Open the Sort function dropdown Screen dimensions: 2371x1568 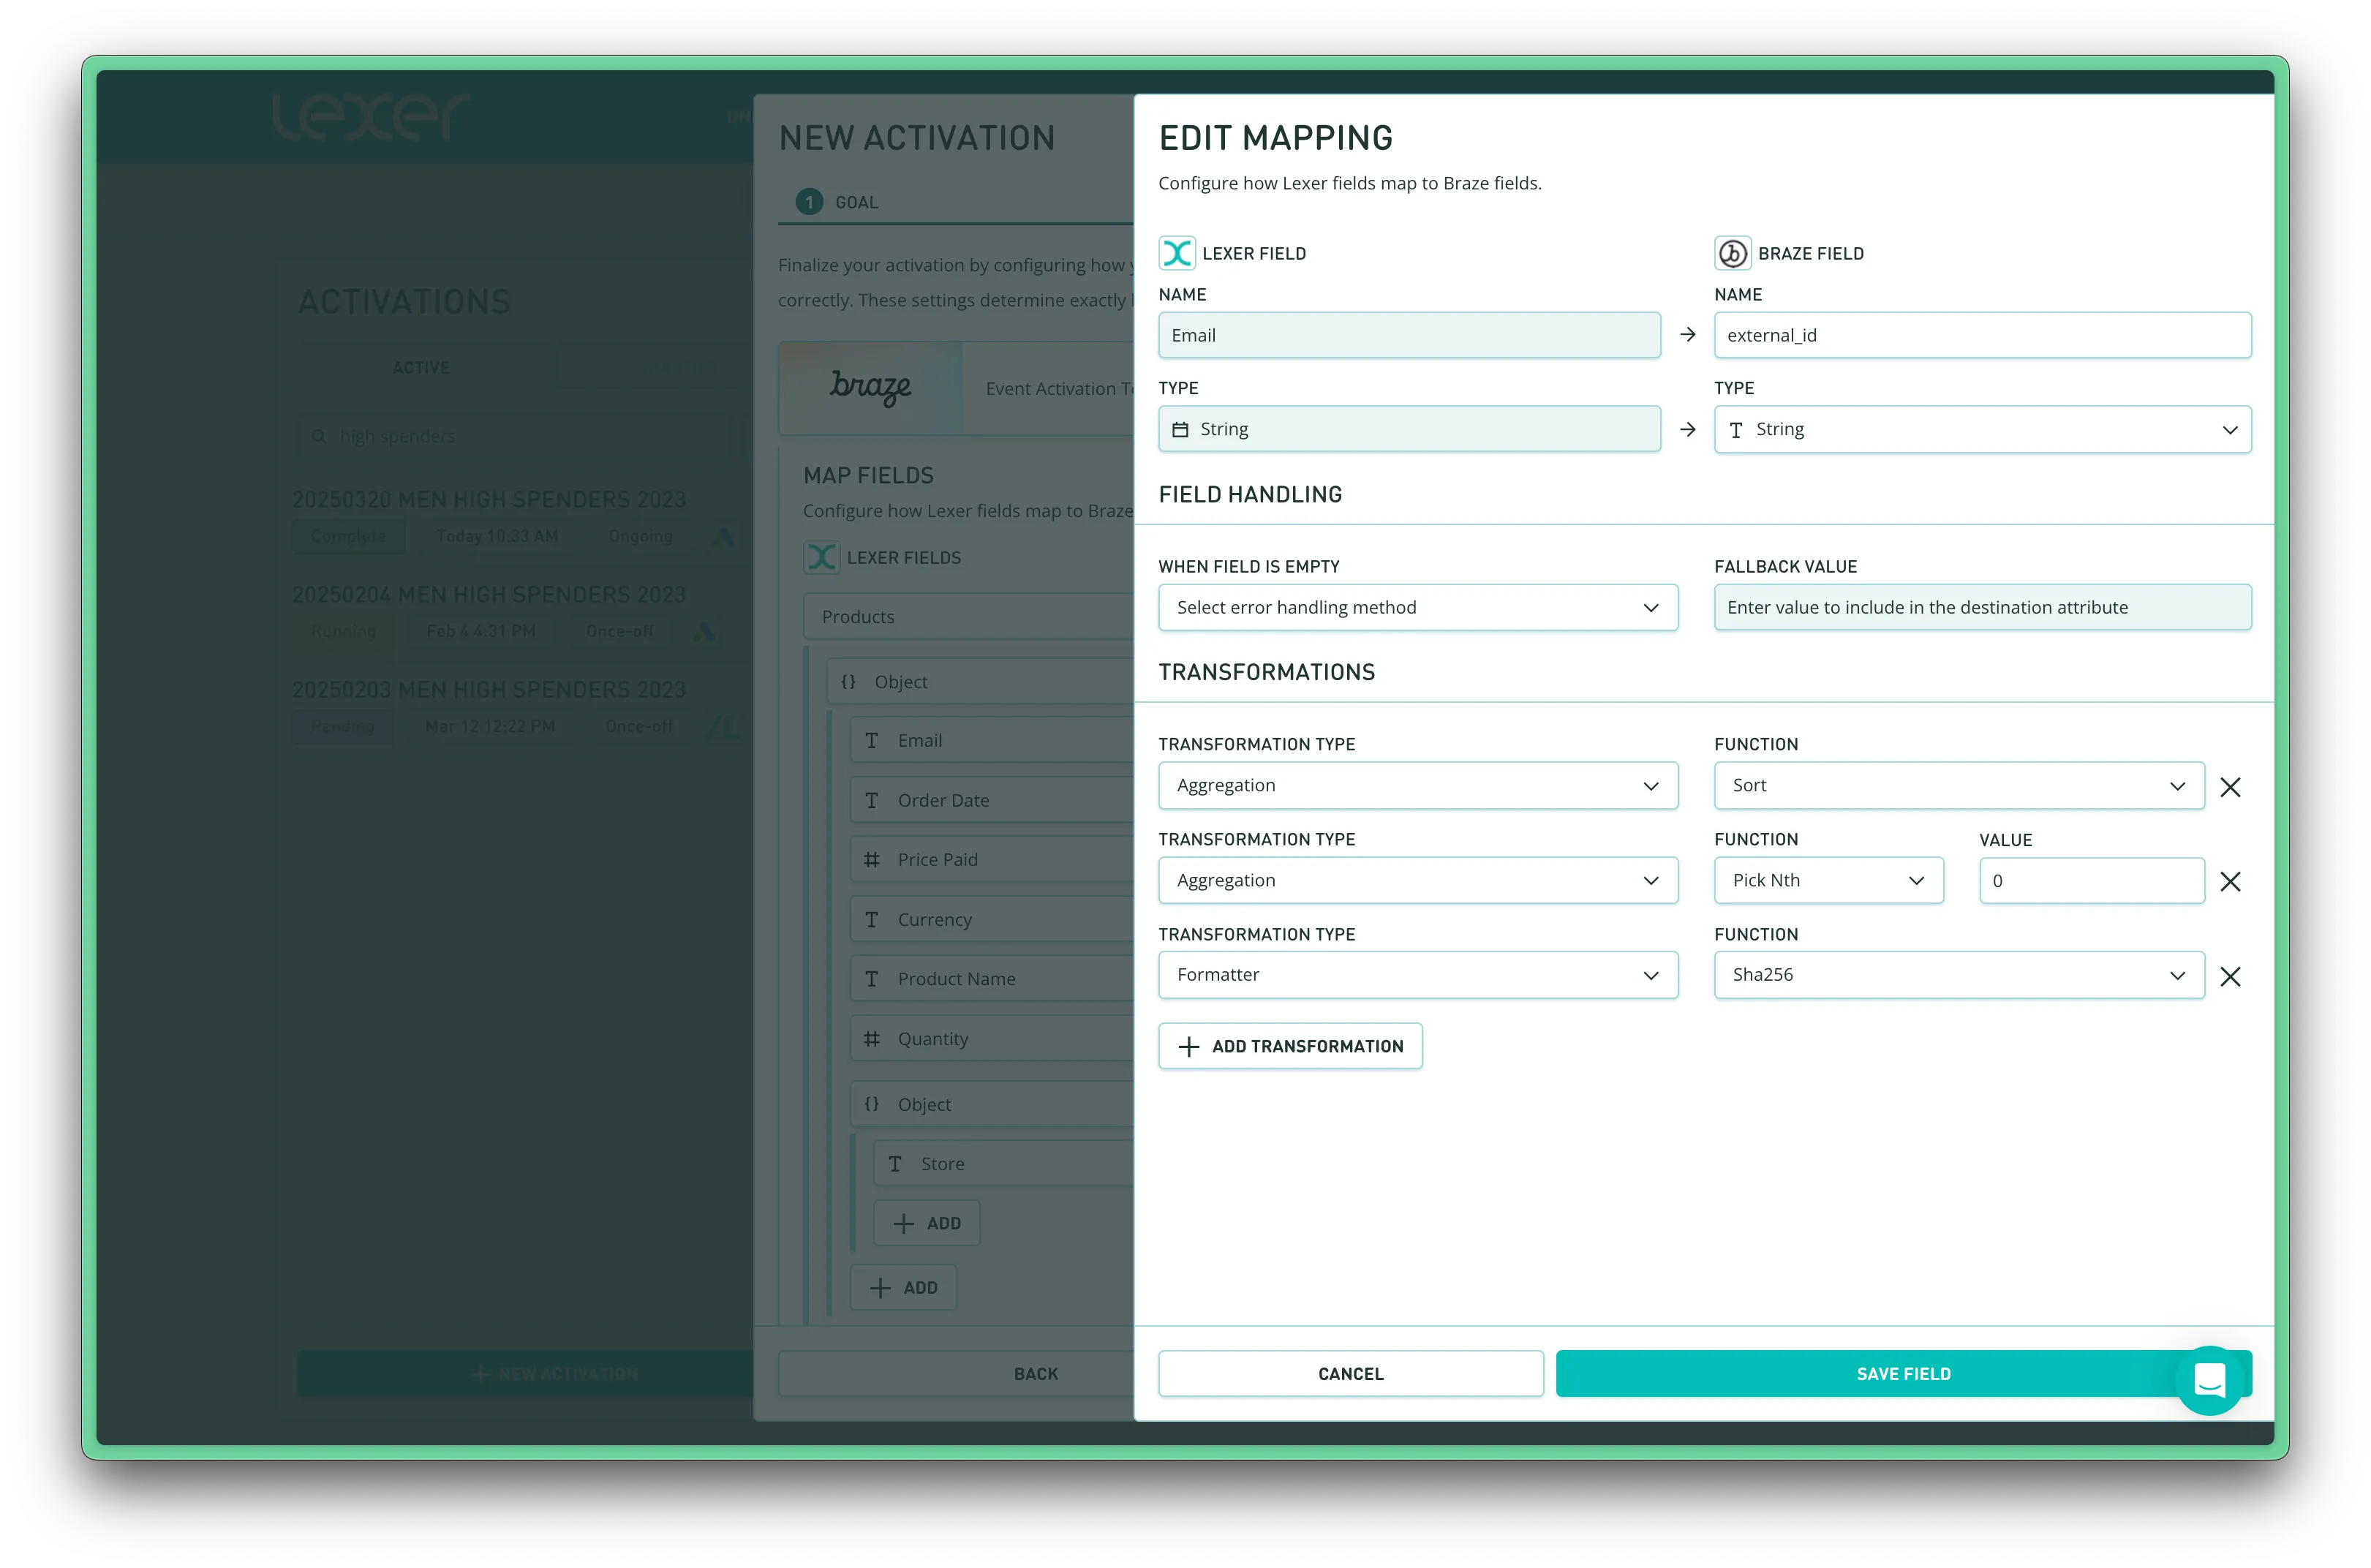pyautogui.click(x=1958, y=785)
